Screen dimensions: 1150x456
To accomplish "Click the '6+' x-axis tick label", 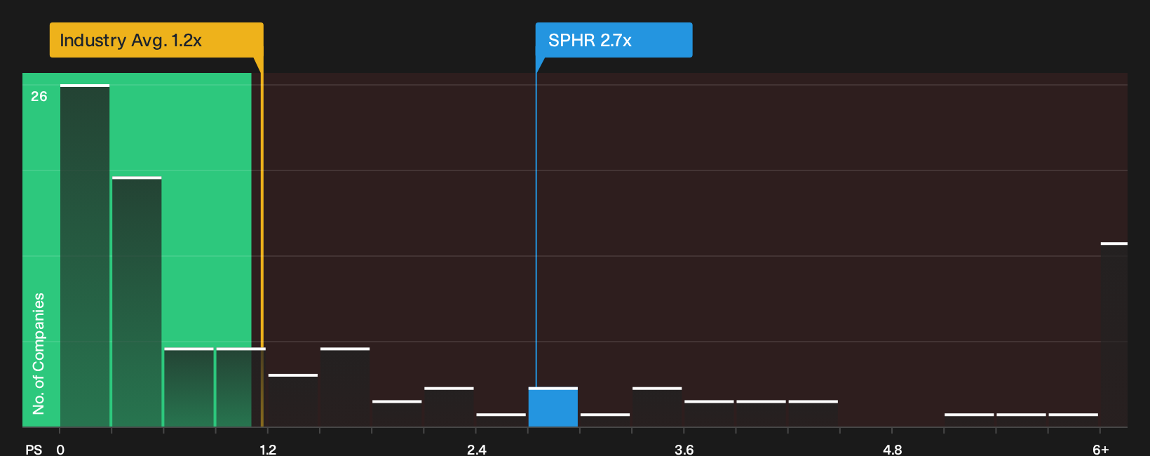I will pyautogui.click(x=1101, y=450).
